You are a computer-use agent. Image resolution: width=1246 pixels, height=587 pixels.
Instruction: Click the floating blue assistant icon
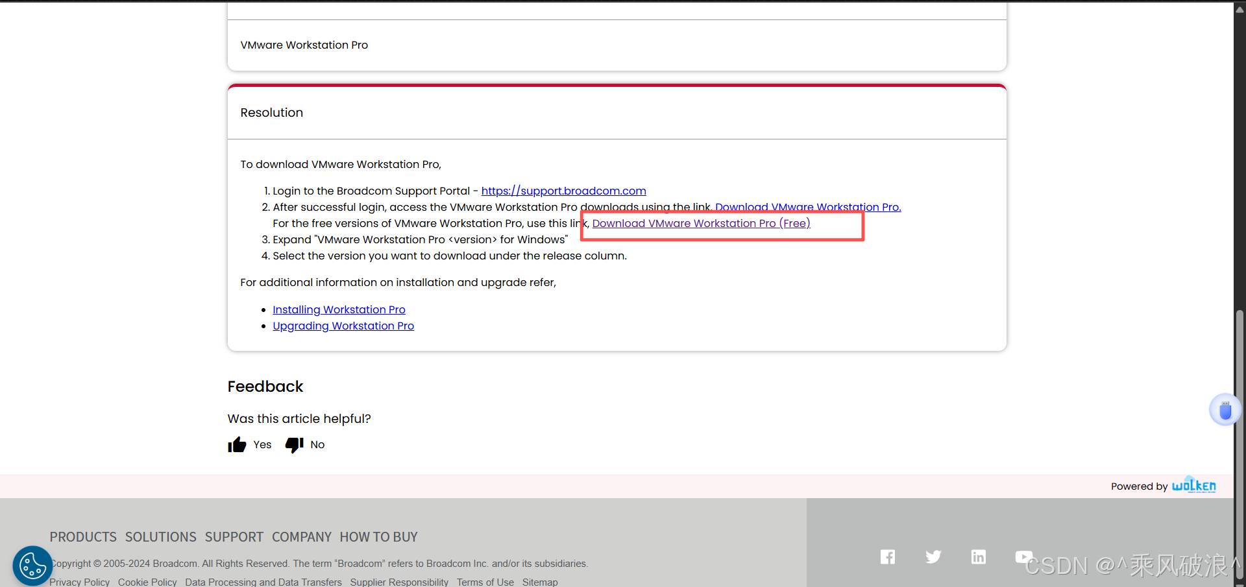1225,410
